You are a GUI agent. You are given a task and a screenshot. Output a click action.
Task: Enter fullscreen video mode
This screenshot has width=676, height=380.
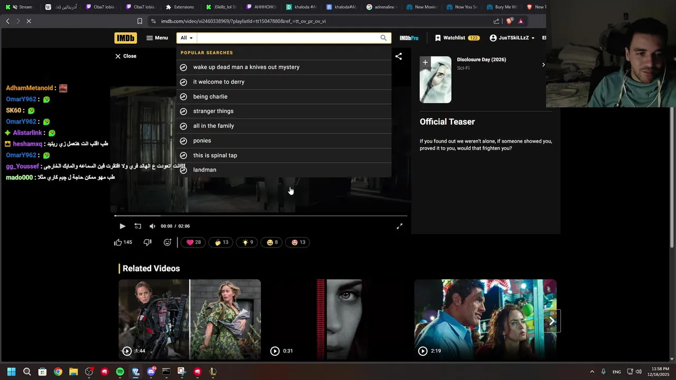pos(400,226)
